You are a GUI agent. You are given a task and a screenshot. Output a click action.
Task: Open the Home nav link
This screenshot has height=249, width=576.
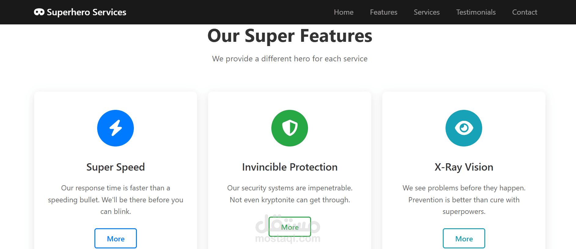point(344,12)
